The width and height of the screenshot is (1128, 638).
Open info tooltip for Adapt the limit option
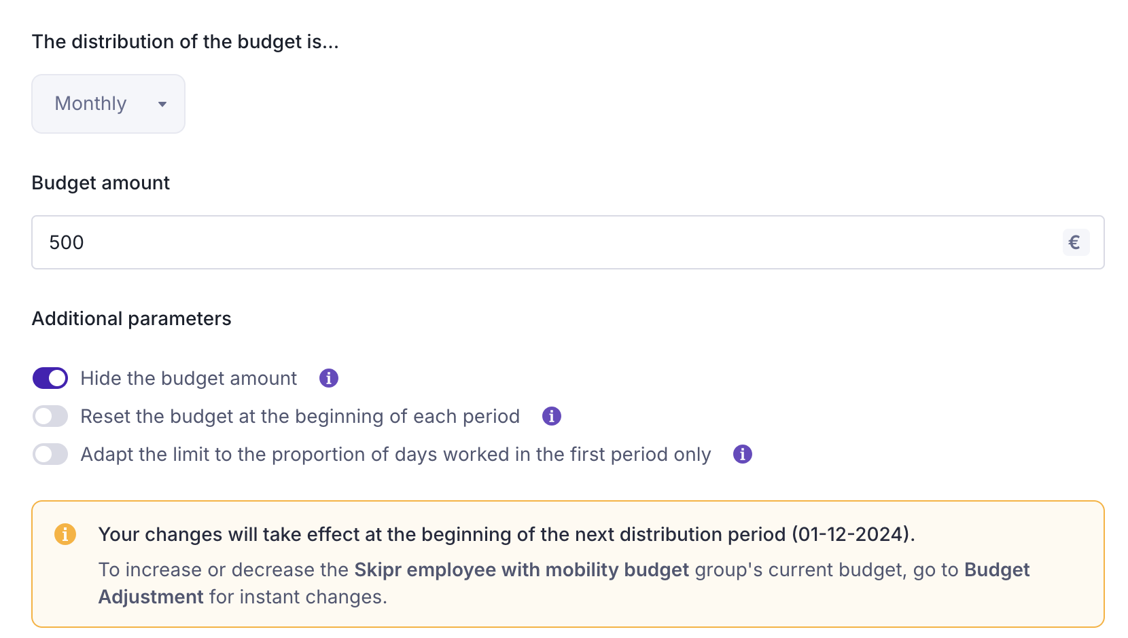743,454
